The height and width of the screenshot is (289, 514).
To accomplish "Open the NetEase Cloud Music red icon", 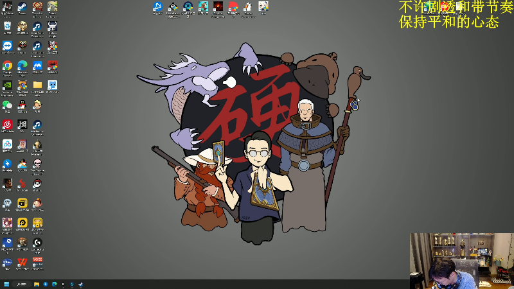I will point(7,125).
